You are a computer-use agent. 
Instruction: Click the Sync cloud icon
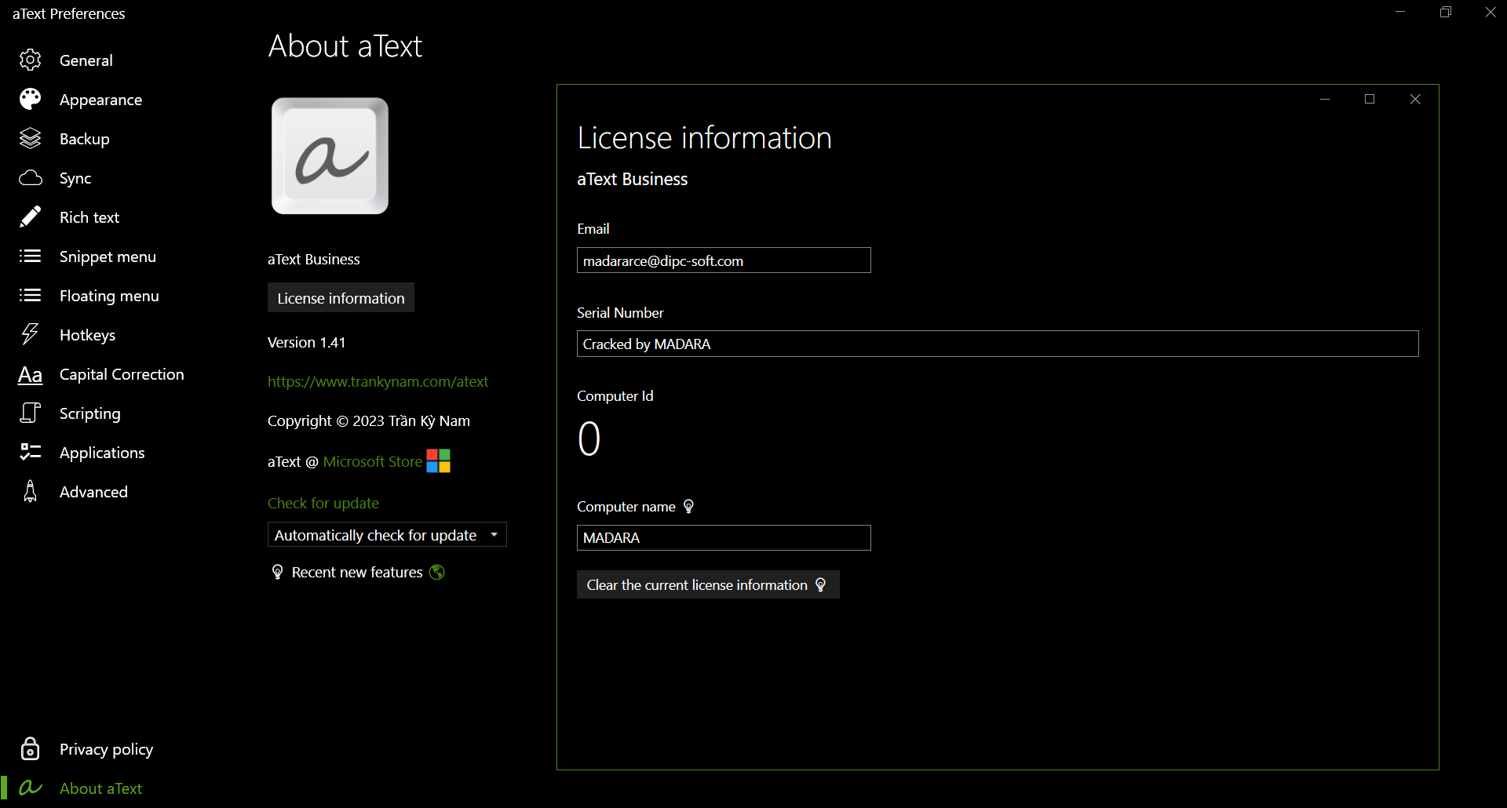pyautogui.click(x=30, y=177)
